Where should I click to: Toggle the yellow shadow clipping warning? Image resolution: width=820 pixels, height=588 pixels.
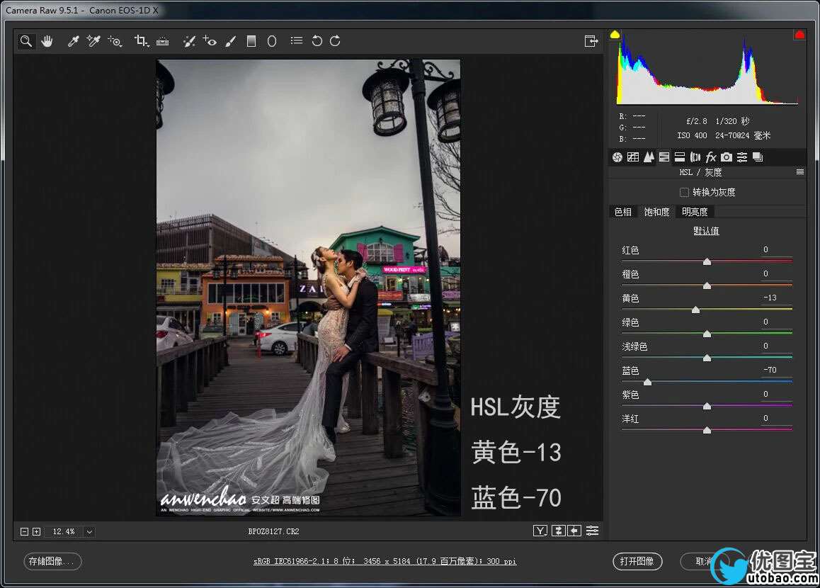click(x=615, y=34)
